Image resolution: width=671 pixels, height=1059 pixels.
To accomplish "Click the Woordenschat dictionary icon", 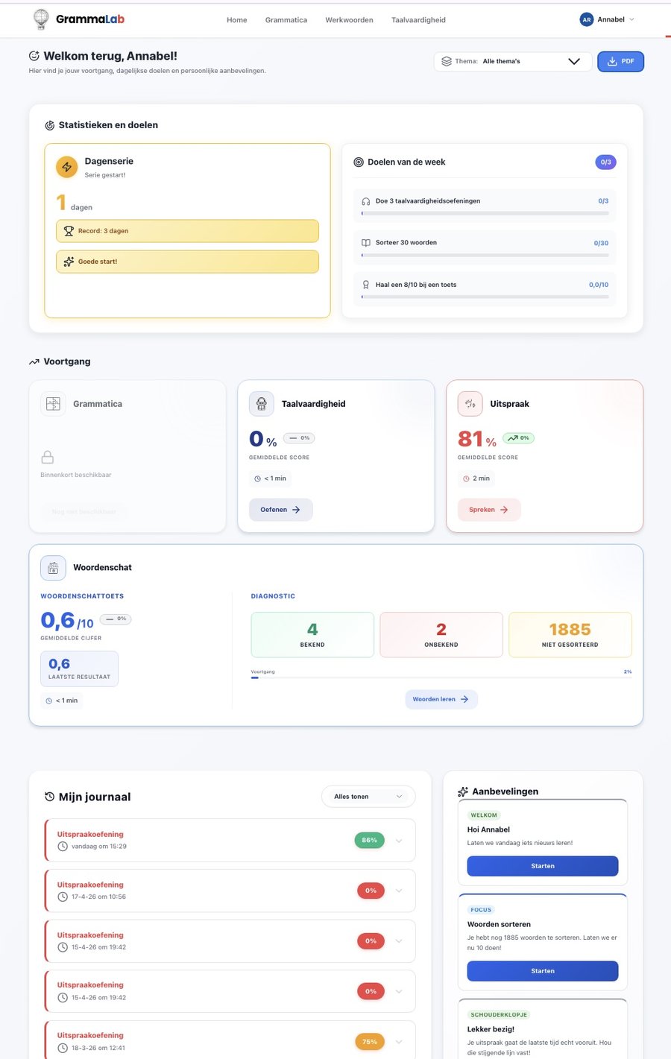I will coord(53,567).
